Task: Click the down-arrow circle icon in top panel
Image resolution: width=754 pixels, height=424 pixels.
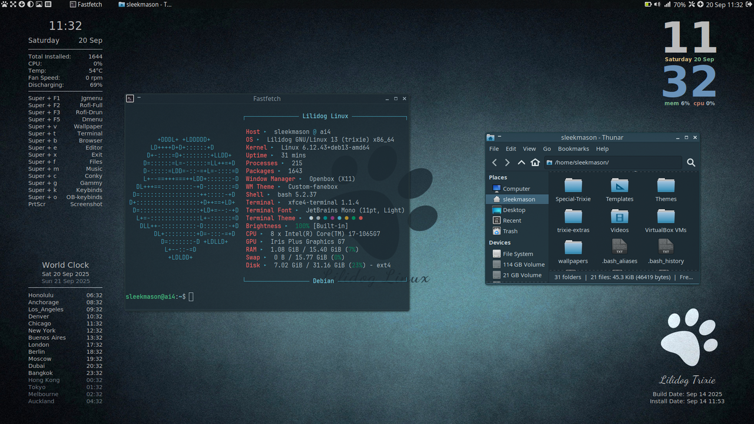Action: point(22,4)
